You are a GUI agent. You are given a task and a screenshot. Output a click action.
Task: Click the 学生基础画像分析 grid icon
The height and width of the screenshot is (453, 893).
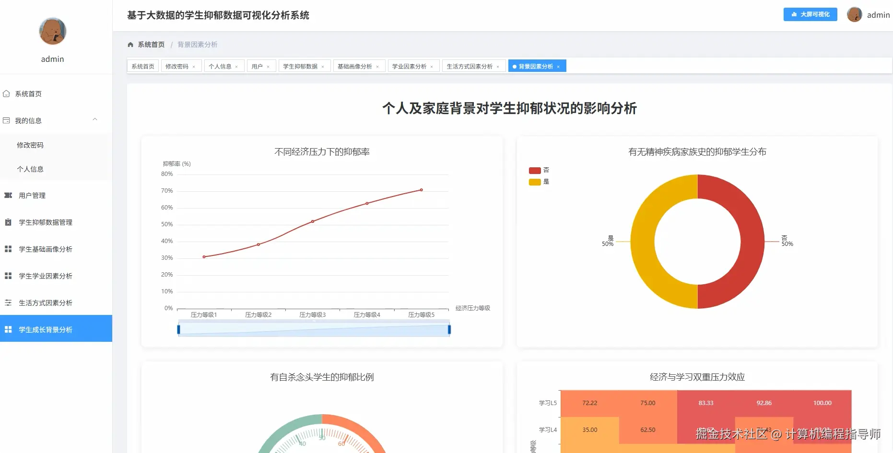tap(8, 249)
